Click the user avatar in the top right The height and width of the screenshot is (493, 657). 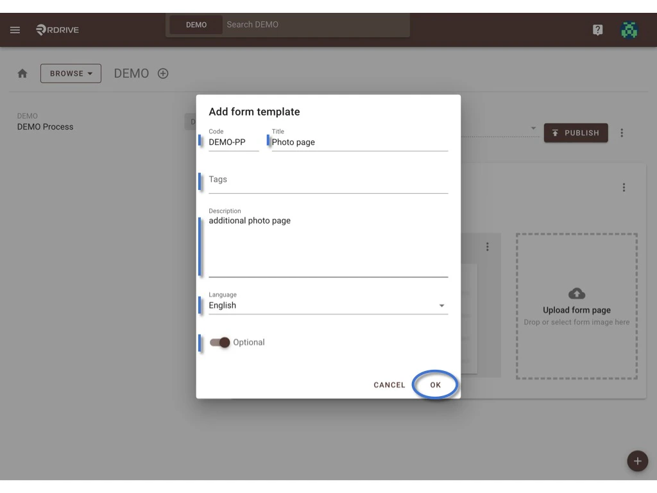click(629, 30)
